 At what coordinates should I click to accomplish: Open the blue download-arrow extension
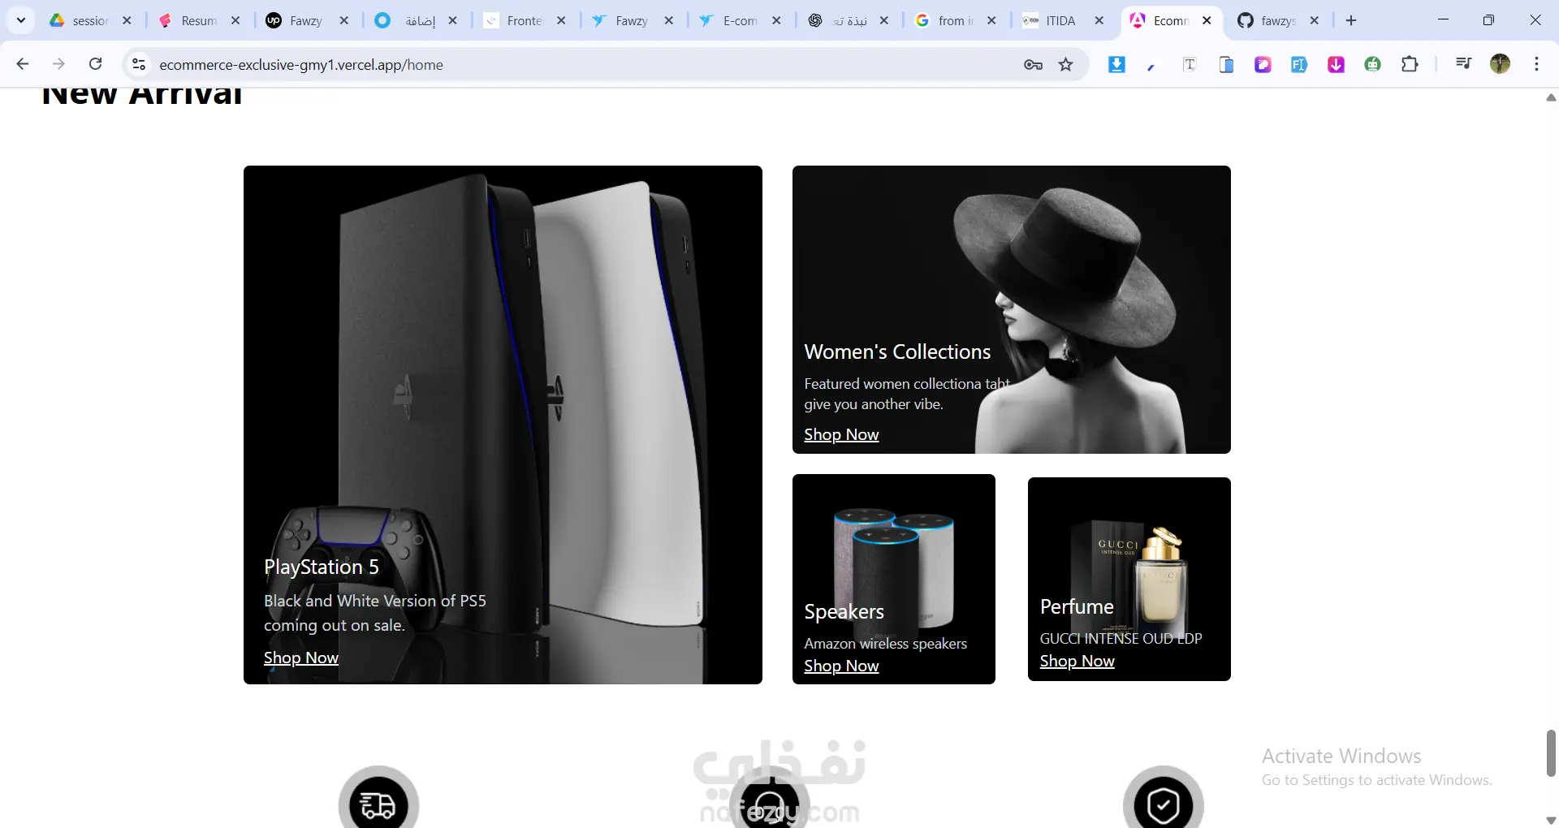[x=1117, y=64]
